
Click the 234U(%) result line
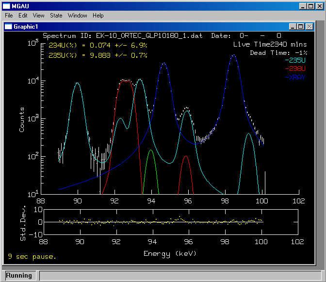point(98,45)
